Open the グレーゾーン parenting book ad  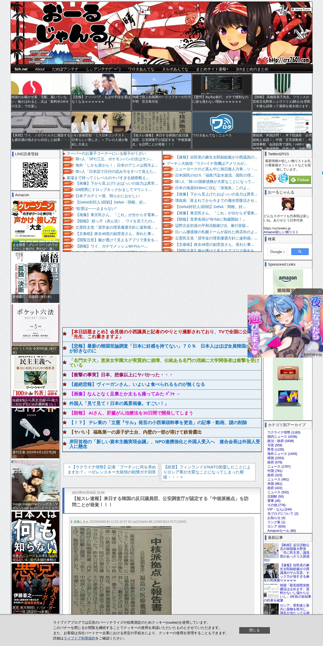click(x=35, y=226)
